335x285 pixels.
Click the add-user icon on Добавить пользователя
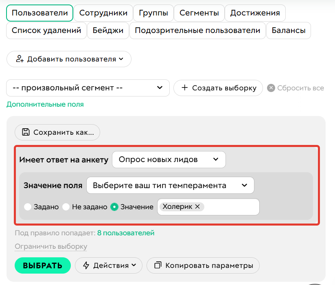click(20, 59)
